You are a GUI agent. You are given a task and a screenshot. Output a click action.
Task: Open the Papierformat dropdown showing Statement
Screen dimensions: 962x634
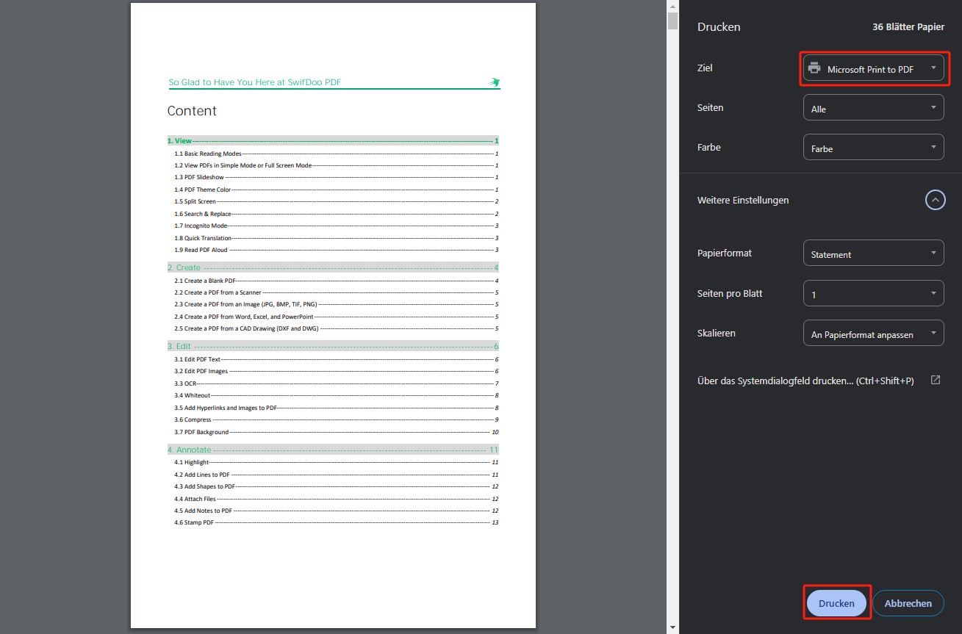click(873, 253)
